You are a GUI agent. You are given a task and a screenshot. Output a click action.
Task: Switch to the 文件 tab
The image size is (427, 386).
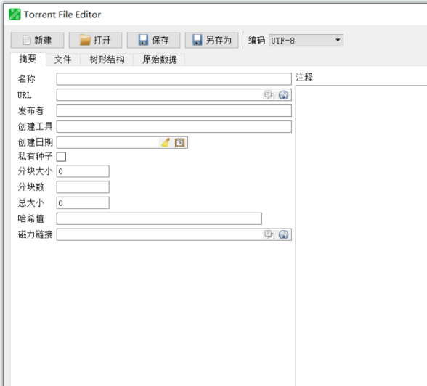[x=63, y=59]
